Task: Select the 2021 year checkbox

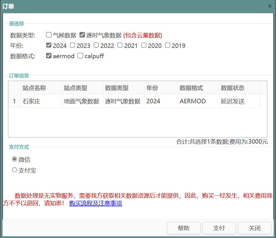Action: tap(120, 45)
